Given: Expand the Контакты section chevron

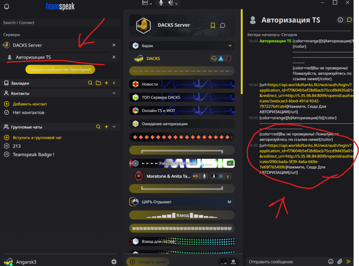Looking at the screenshot, I should click(x=114, y=93).
